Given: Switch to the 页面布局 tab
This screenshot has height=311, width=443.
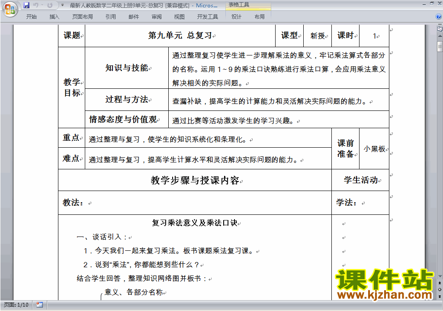Looking at the screenshot, I should (x=83, y=17).
